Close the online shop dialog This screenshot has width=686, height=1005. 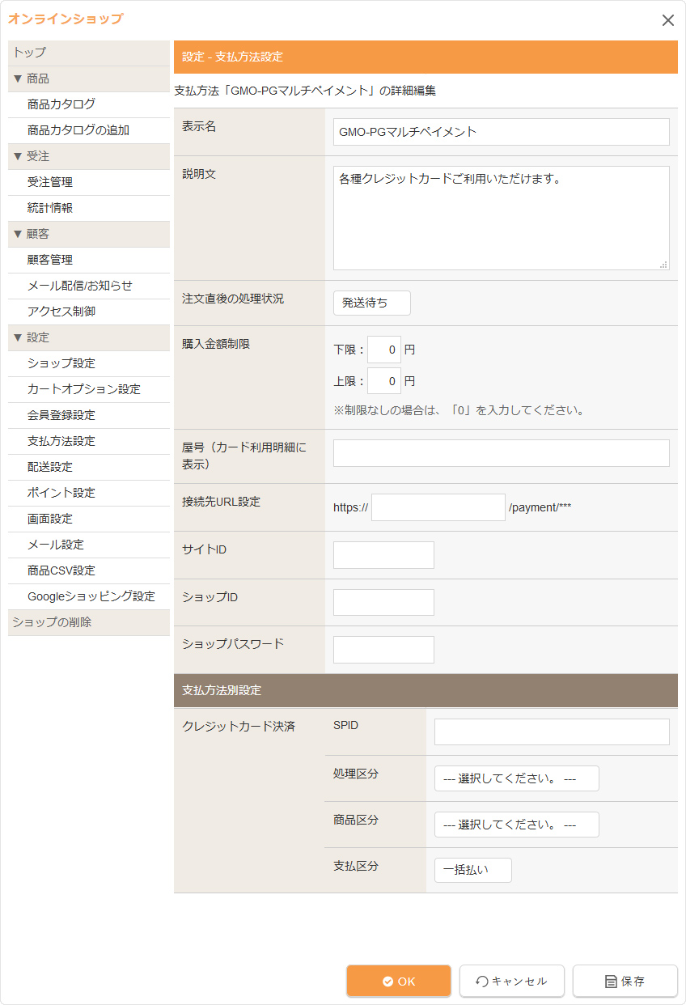[x=667, y=20]
